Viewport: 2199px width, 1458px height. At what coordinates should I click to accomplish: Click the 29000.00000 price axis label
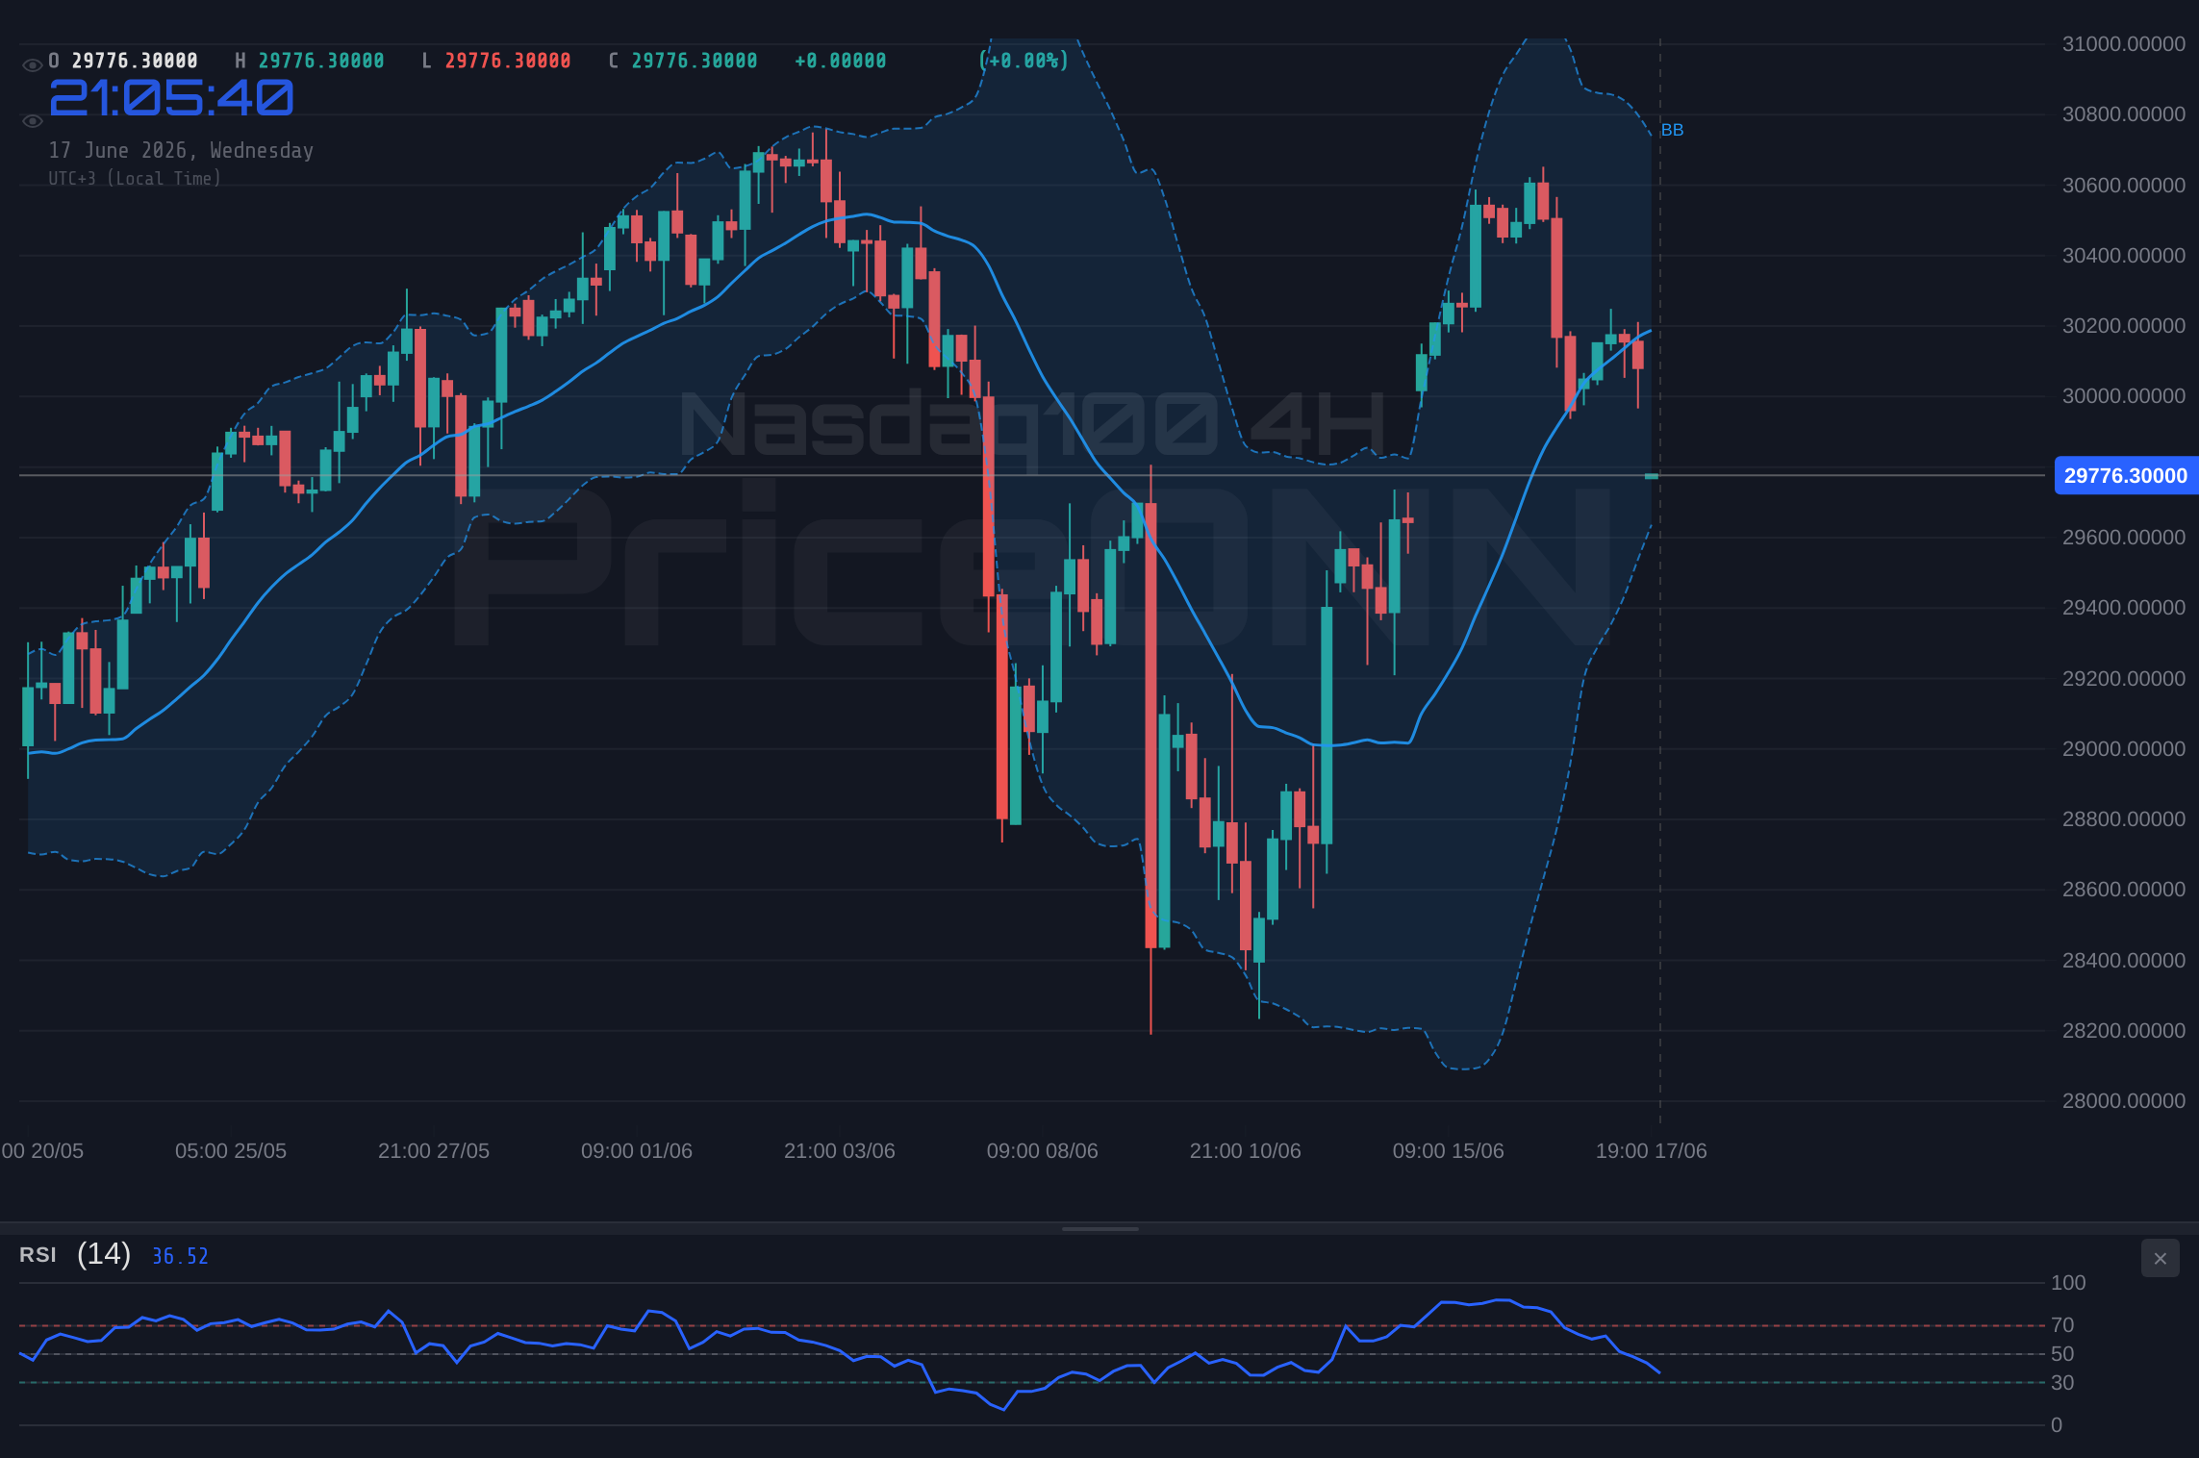pyautogui.click(x=2123, y=749)
